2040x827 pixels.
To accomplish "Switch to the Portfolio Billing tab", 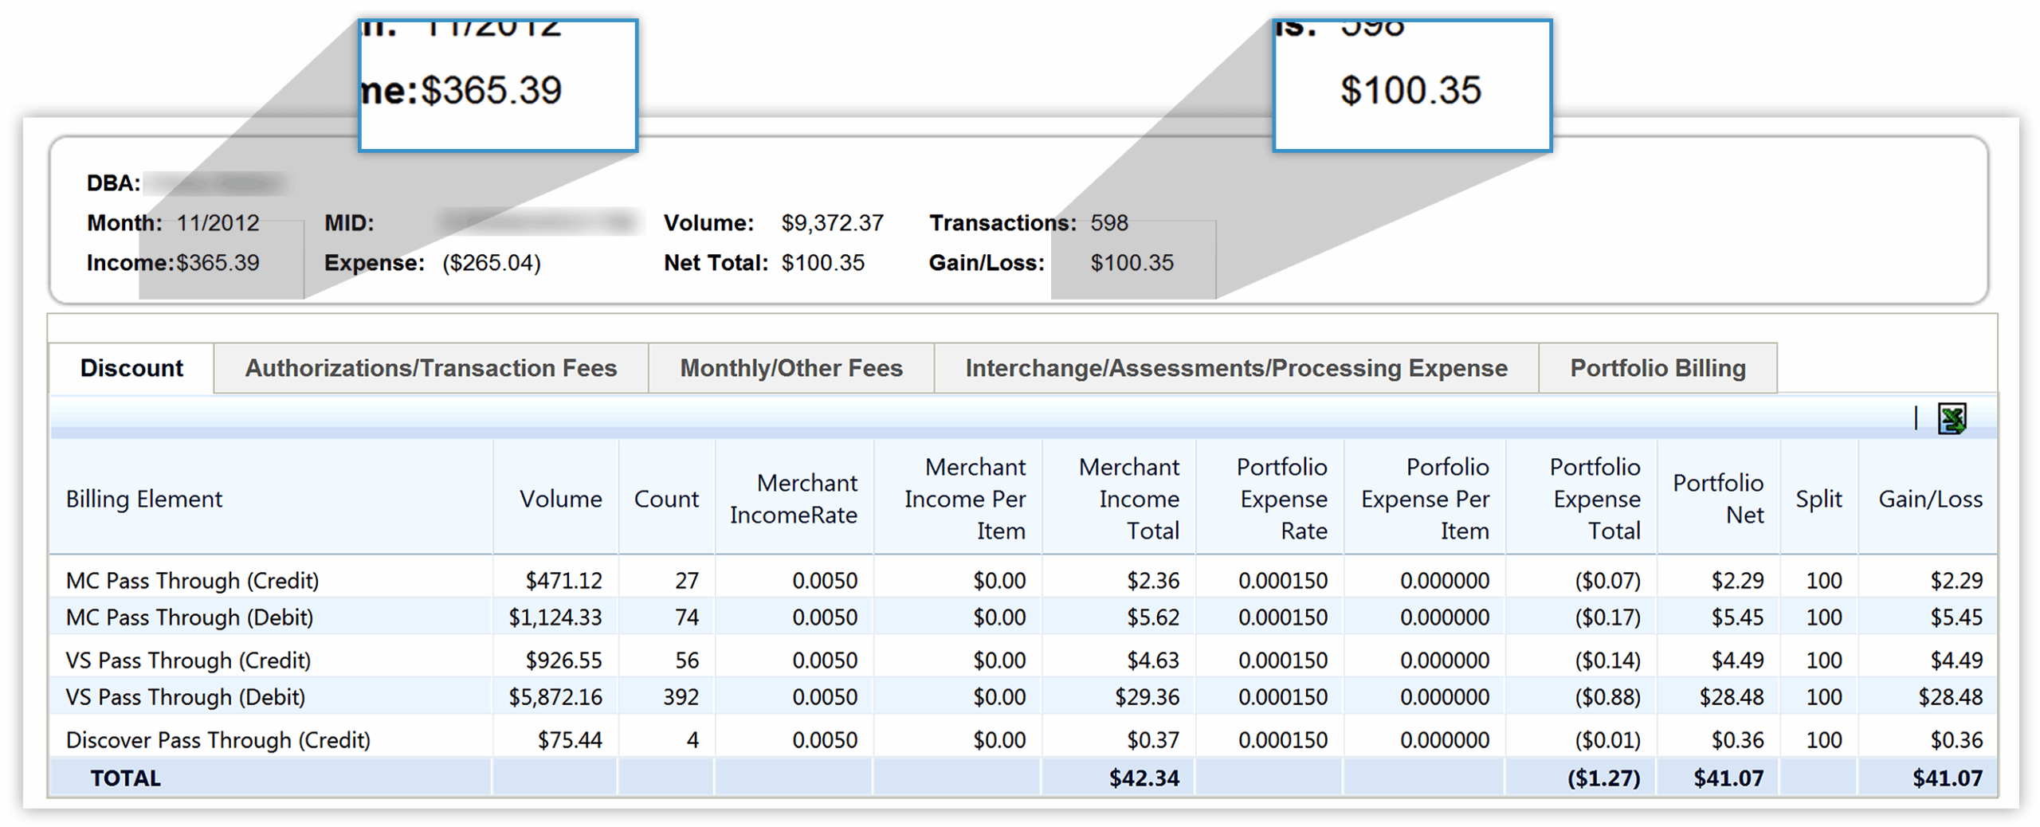I will coord(1657,368).
